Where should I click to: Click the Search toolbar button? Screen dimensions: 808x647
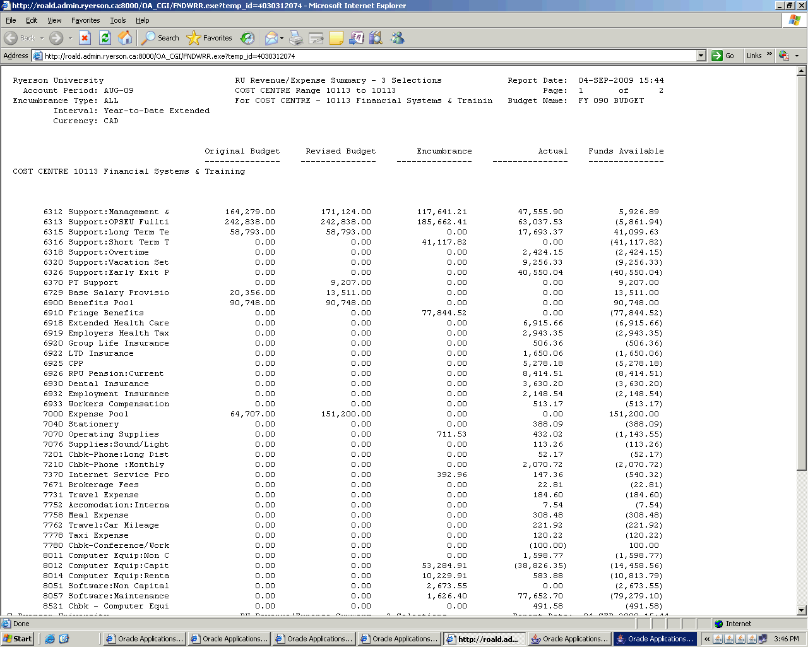pyautogui.click(x=160, y=38)
